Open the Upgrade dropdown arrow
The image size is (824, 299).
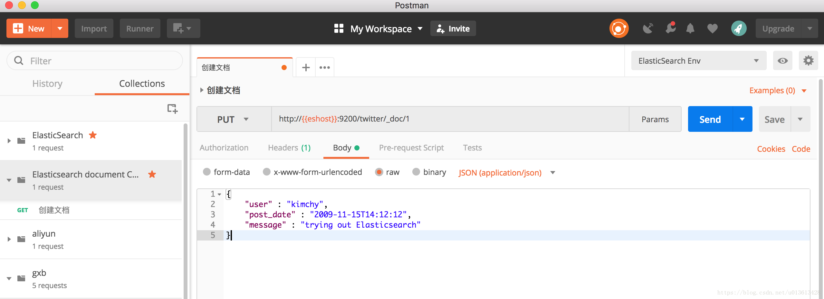810,28
